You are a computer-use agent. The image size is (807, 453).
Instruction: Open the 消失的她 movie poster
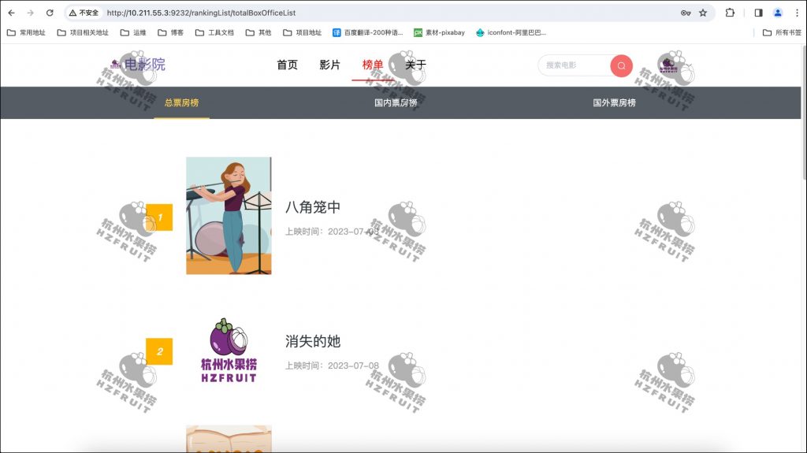(x=229, y=350)
